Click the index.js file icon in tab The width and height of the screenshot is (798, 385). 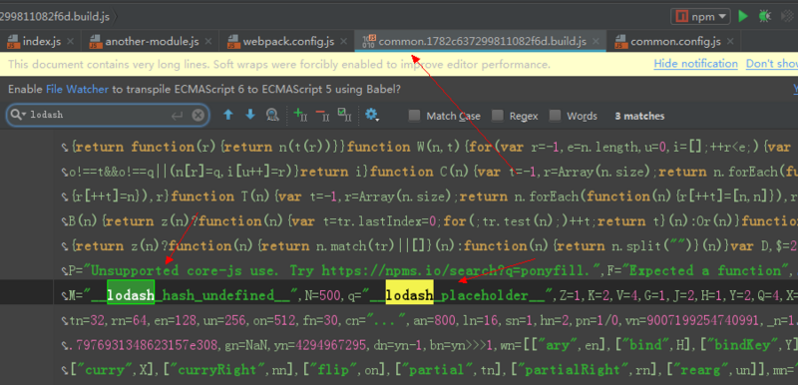click(x=13, y=42)
